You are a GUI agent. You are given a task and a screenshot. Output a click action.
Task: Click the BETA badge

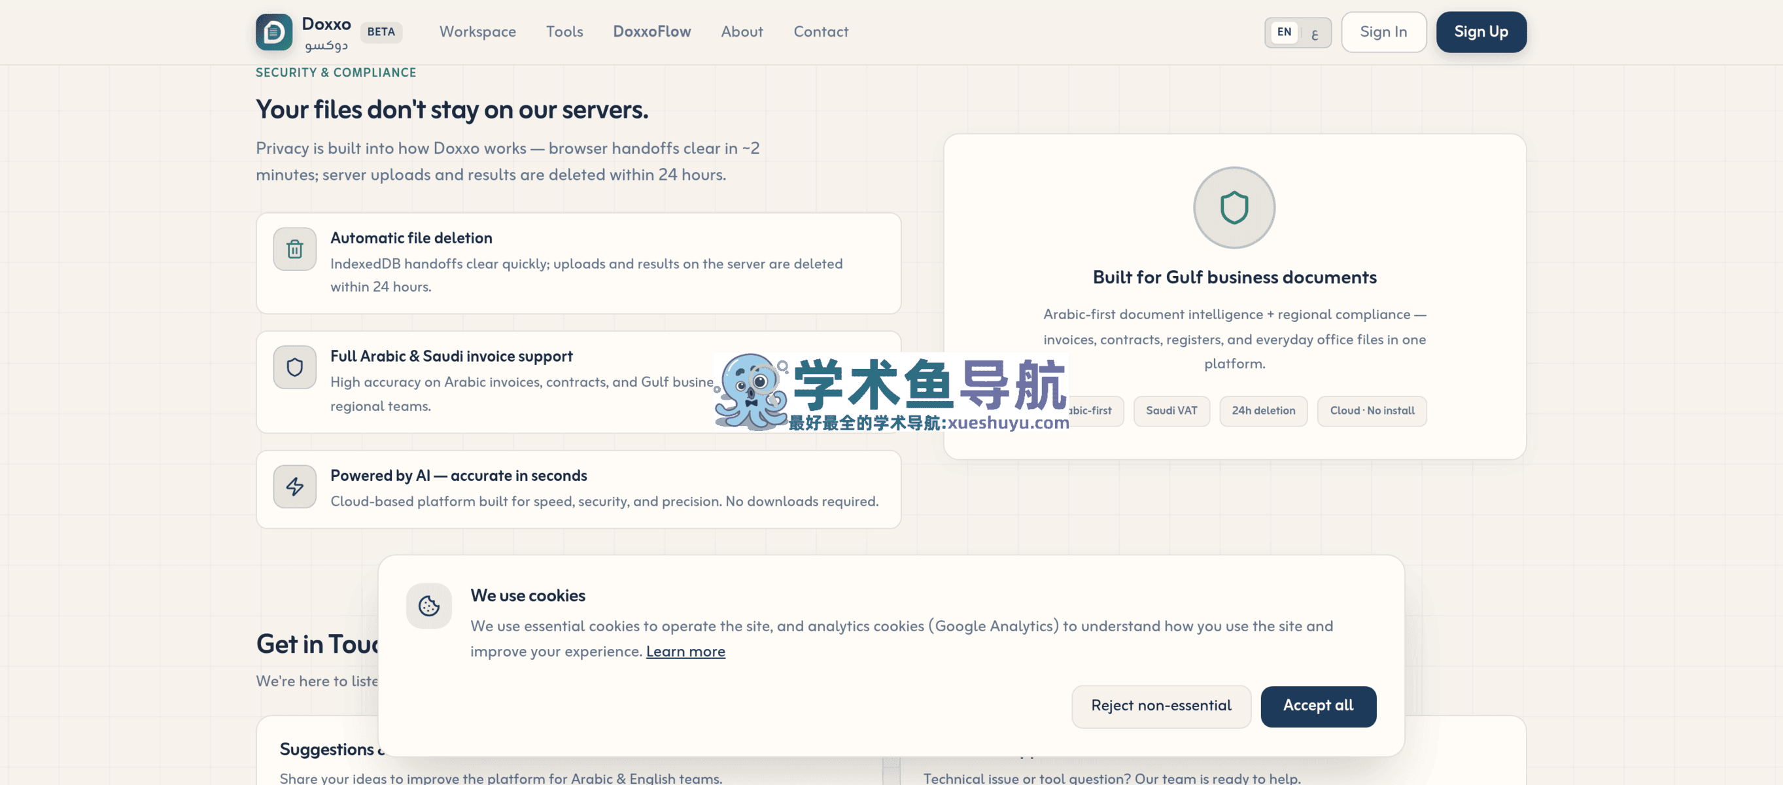[381, 32]
